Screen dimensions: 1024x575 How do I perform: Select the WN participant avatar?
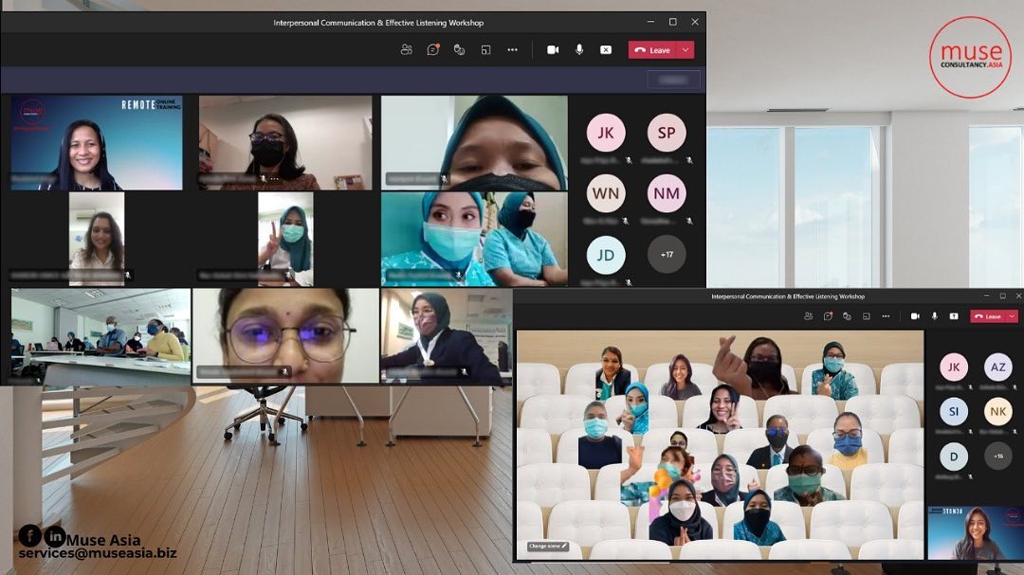click(605, 193)
